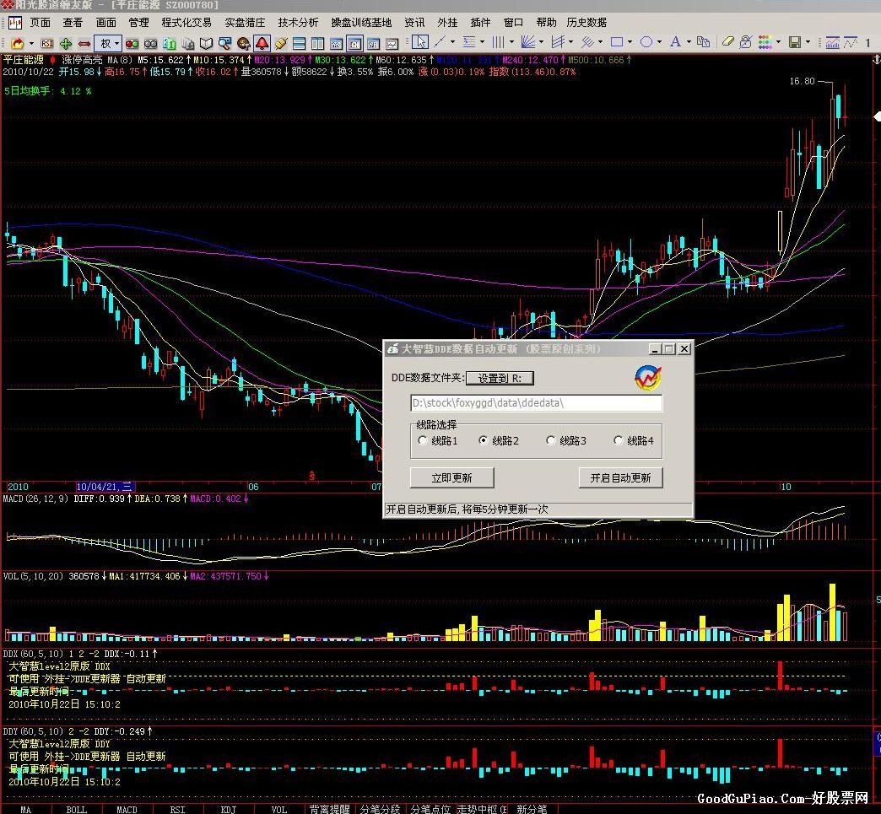Viewport: 881px width, 814px height.
Task: Select the vertical parallel lines tool
Action: pos(498,41)
